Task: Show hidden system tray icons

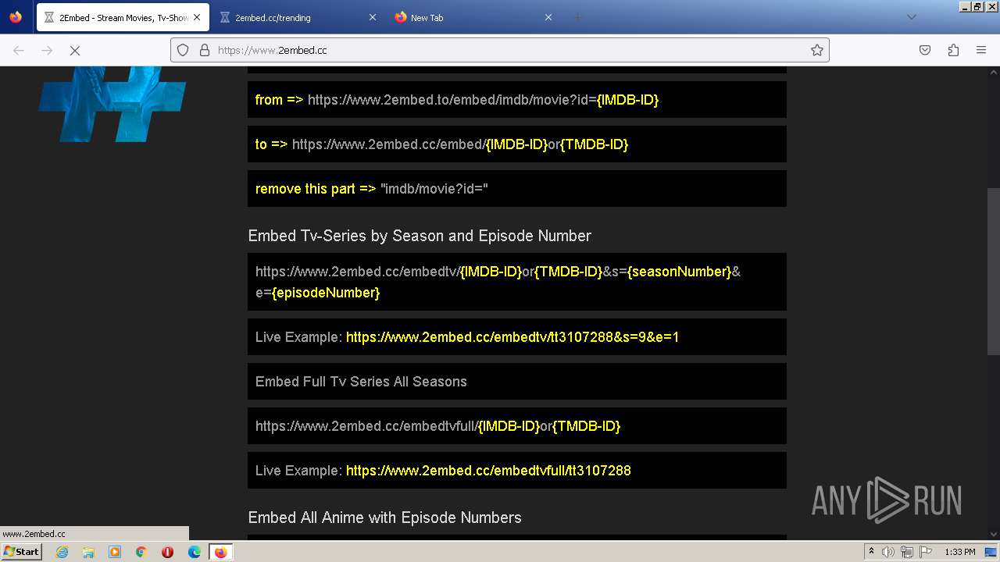Action: [871, 552]
